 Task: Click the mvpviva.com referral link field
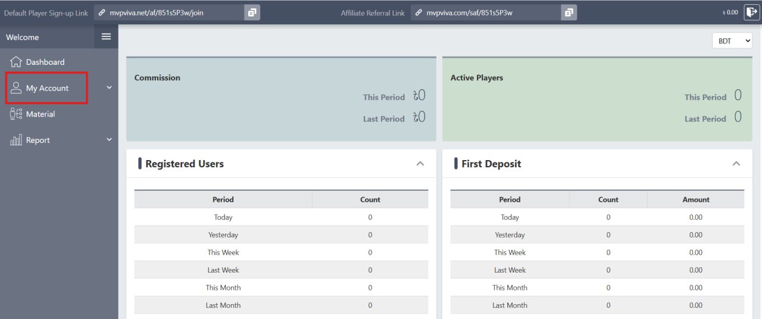pyautogui.click(x=485, y=12)
